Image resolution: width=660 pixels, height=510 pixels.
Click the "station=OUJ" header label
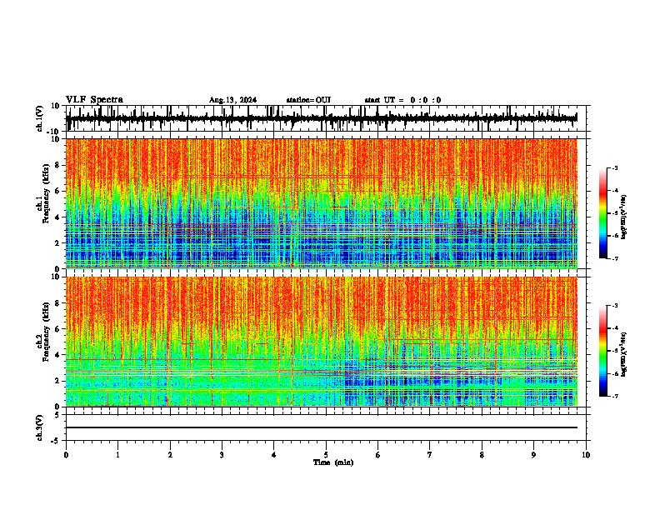coord(308,100)
